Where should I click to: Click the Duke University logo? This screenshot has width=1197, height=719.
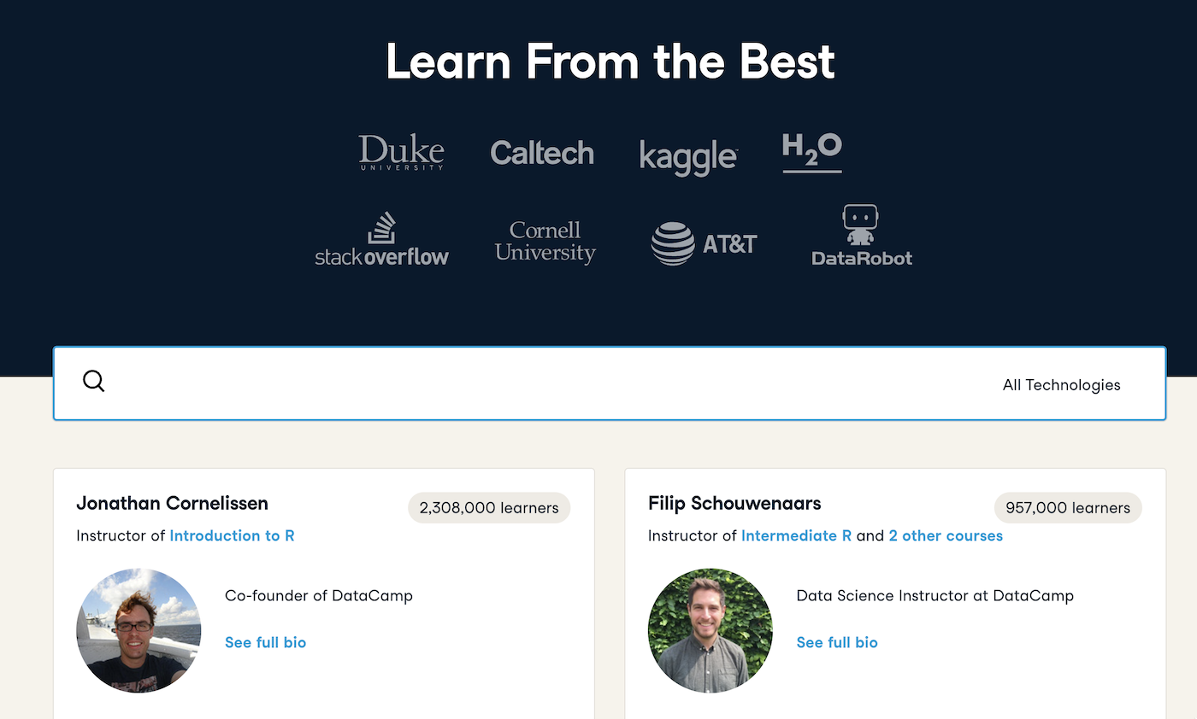point(401,153)
